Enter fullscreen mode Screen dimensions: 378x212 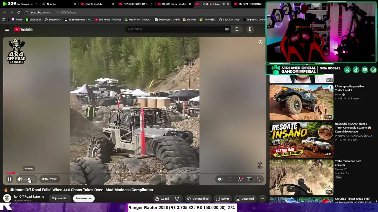tap(258, 179)
